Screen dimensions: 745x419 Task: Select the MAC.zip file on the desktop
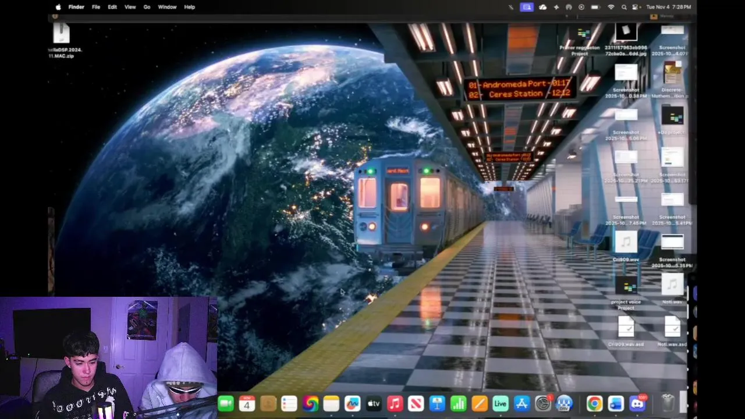tap(62, 34)
